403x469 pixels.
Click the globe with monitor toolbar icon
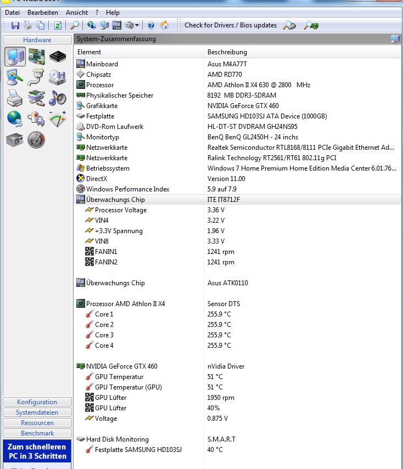92,25
